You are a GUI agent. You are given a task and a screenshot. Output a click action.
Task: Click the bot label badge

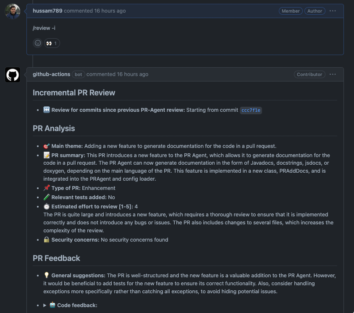tap(78, 74)
